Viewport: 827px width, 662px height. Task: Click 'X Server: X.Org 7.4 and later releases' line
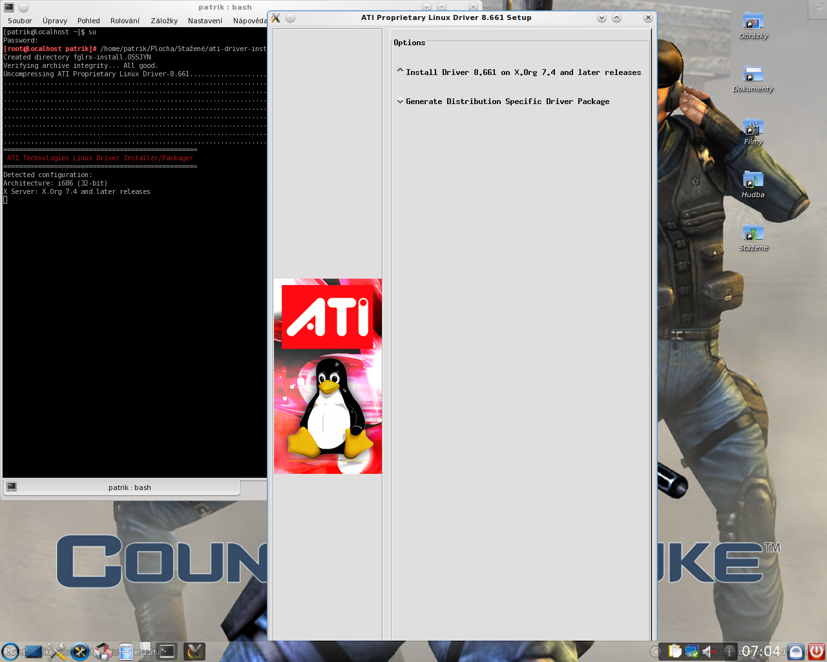pos(77,191)
